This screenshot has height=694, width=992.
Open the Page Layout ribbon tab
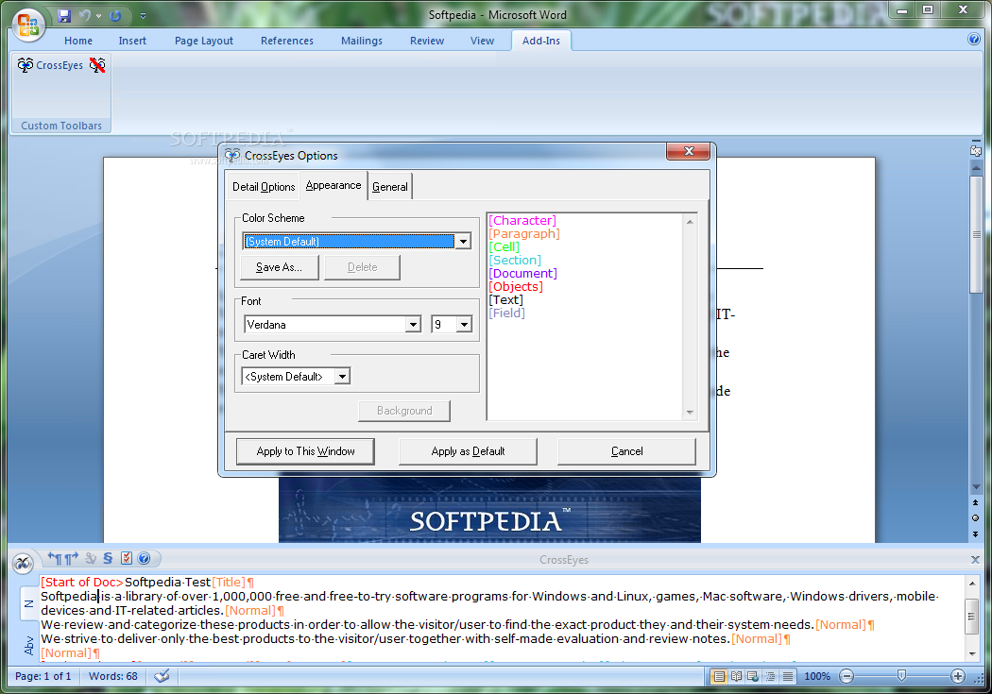point(204,41)
